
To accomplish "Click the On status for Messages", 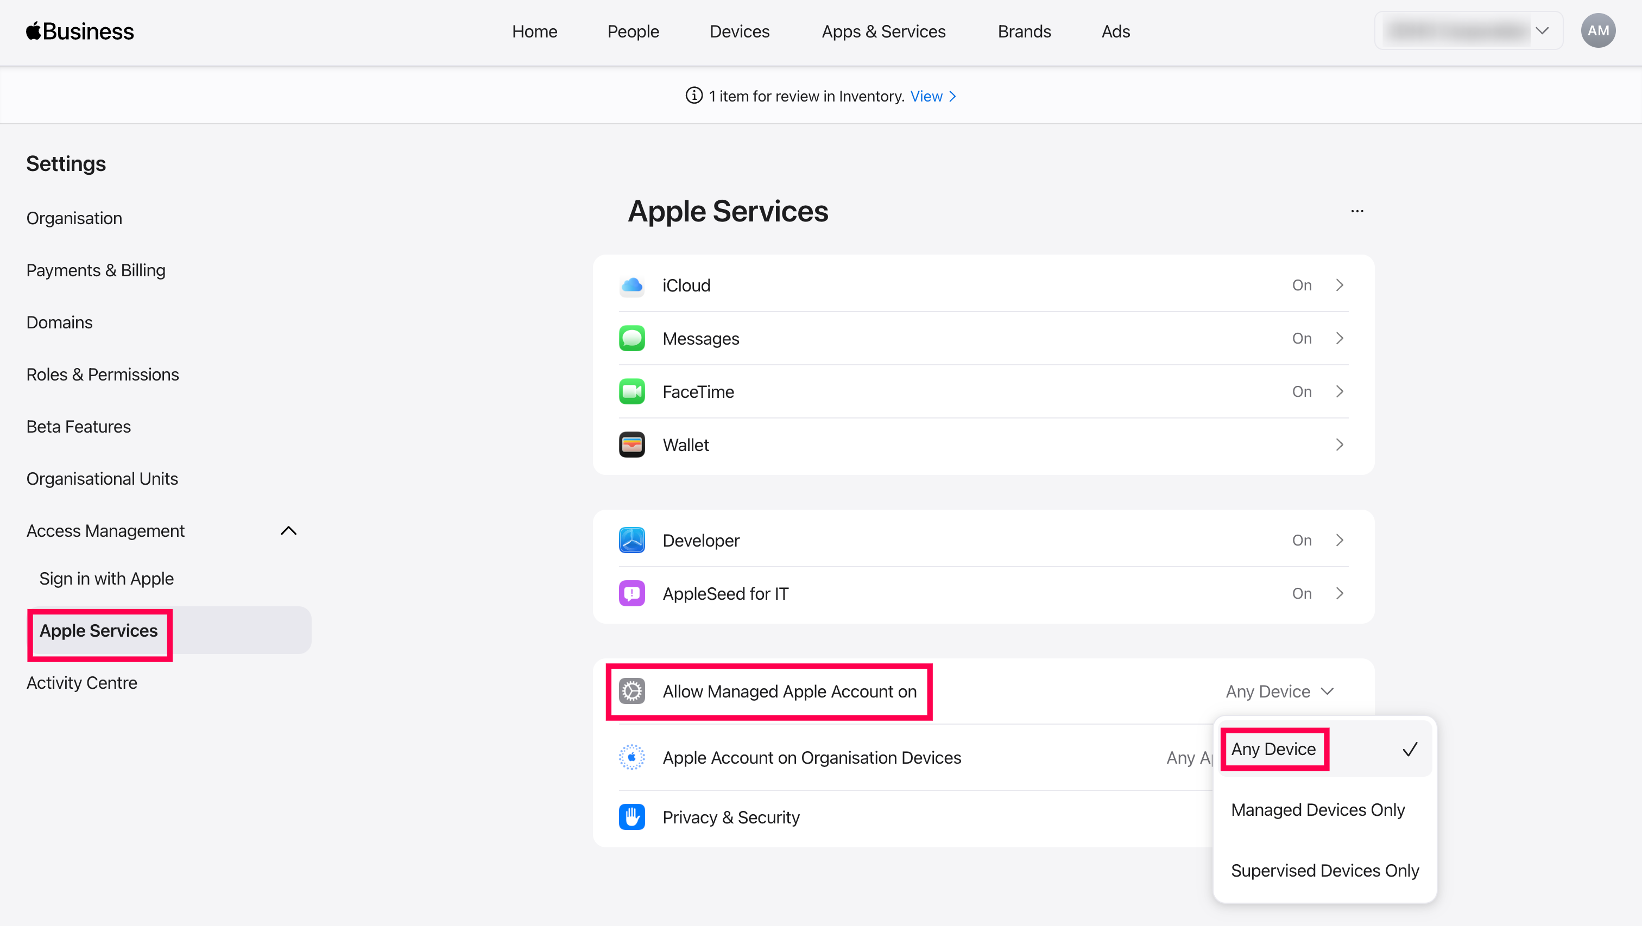I will point(1302,338).
